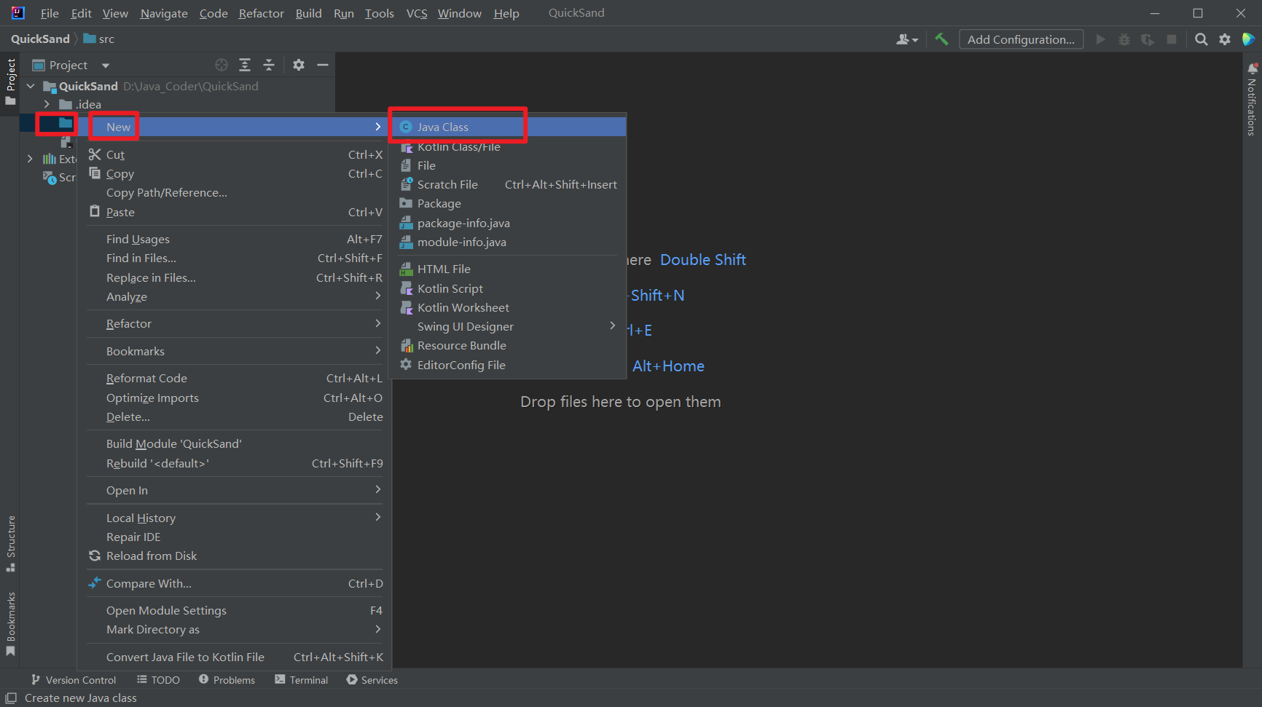Expand the Refactor submenu in context menu
Screen dimensions: 1262x707
235,323
